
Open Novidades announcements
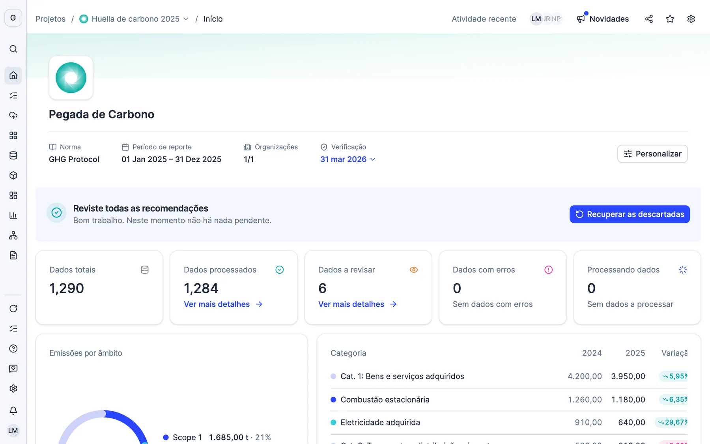(603, 19)
